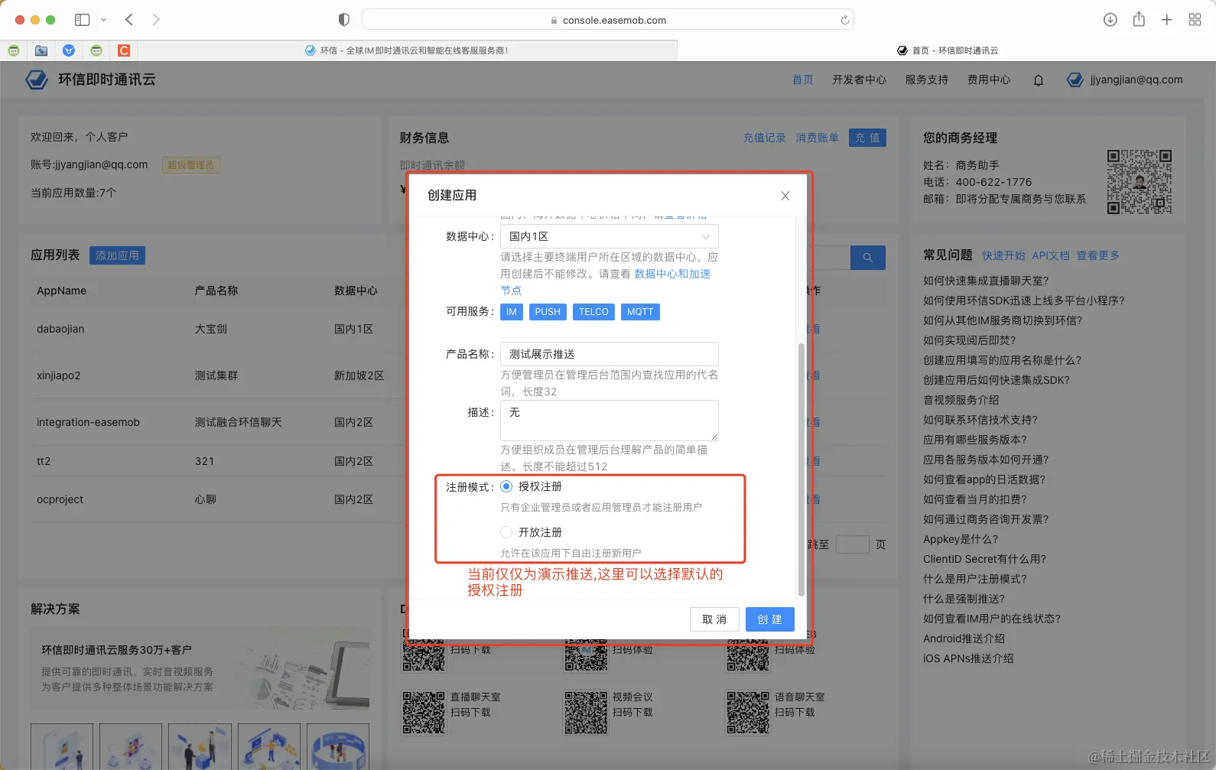Open FAQ iOS APNs推送介绍

tap(968, 658)
